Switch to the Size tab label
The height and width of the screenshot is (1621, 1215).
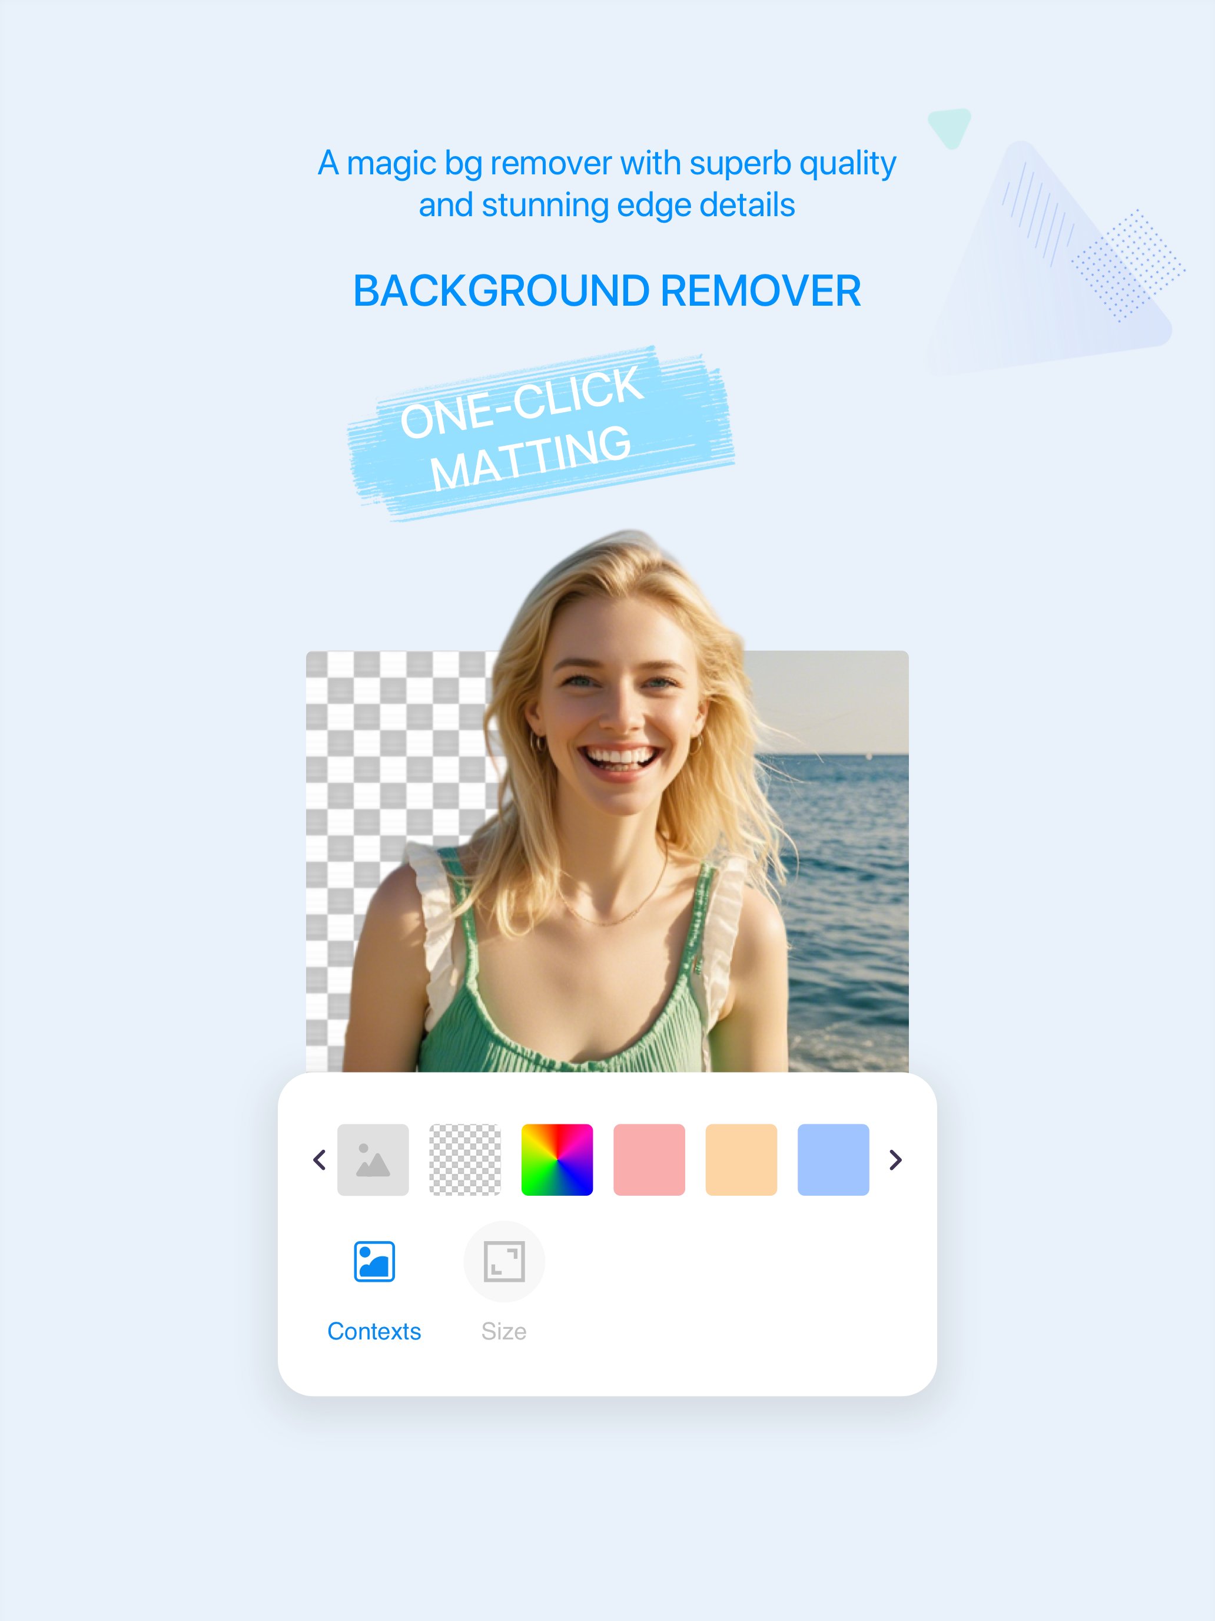[504, 1331]
